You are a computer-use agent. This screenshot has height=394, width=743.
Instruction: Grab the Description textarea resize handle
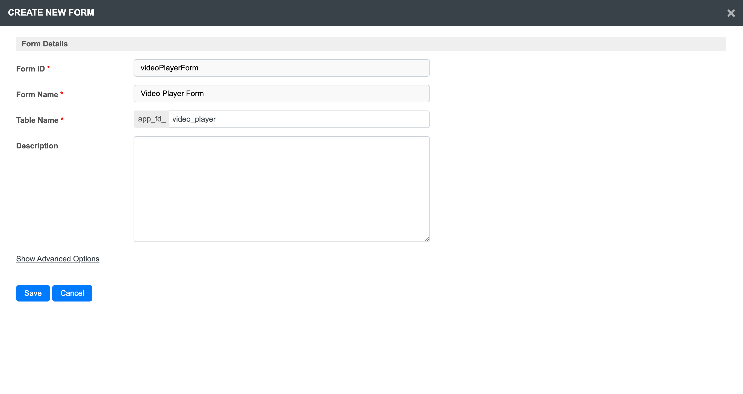(427, 239)
